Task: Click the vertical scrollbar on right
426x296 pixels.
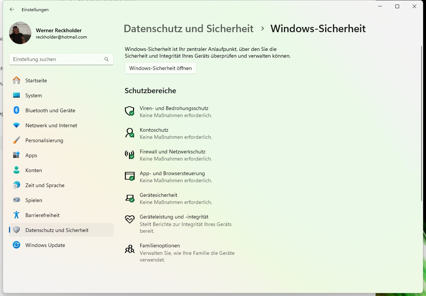Action: click(x=422, y=124)
